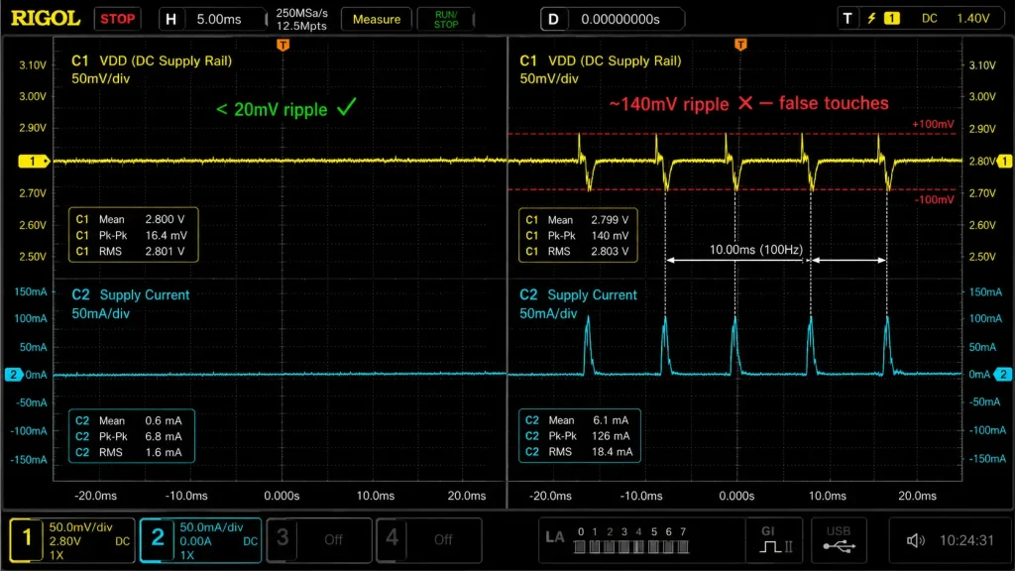Click the -100mV lower limit label
The height and width of the screenshot is (571, 1015).
934,199
